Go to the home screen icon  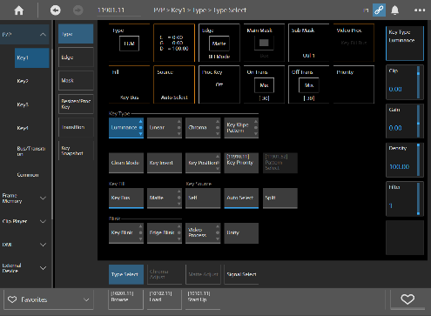point(19,10)
